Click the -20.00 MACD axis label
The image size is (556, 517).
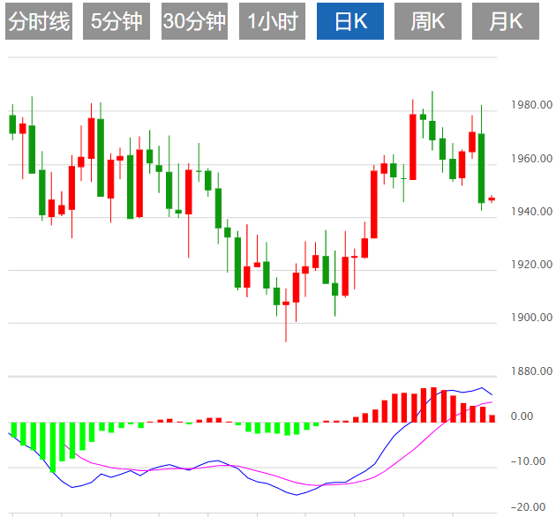[x=528, y=507]
